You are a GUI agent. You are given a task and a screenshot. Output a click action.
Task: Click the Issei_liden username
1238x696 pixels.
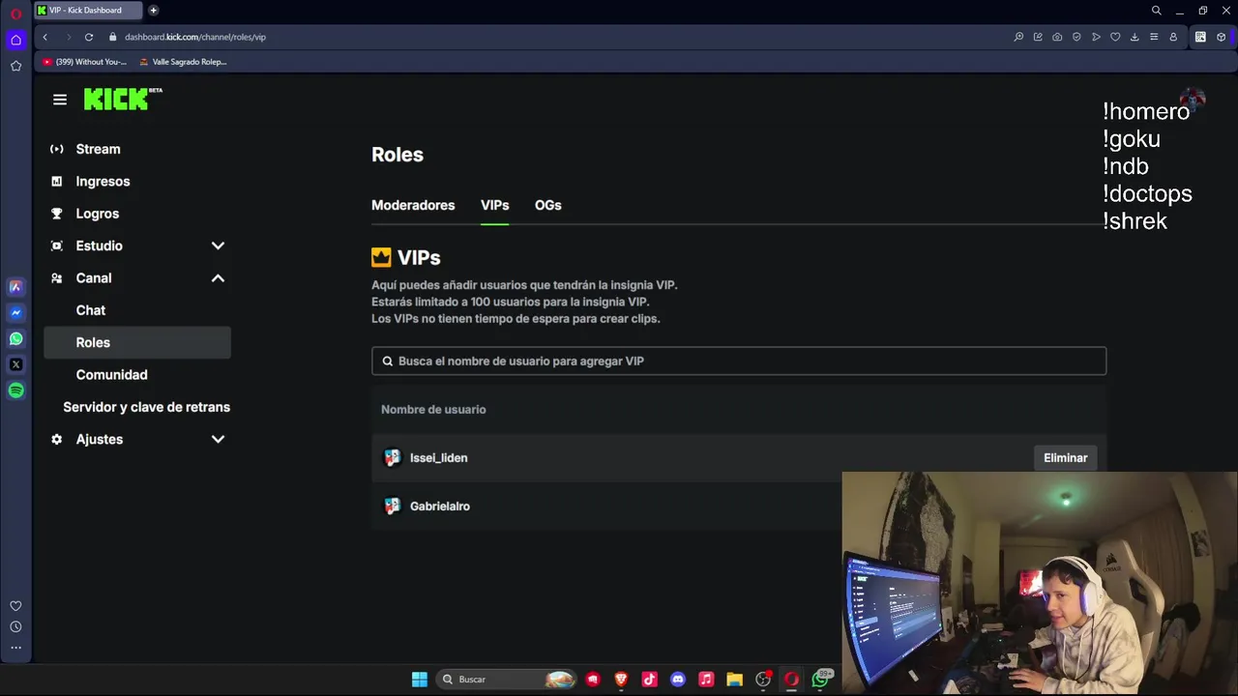(x=438, y=458)
